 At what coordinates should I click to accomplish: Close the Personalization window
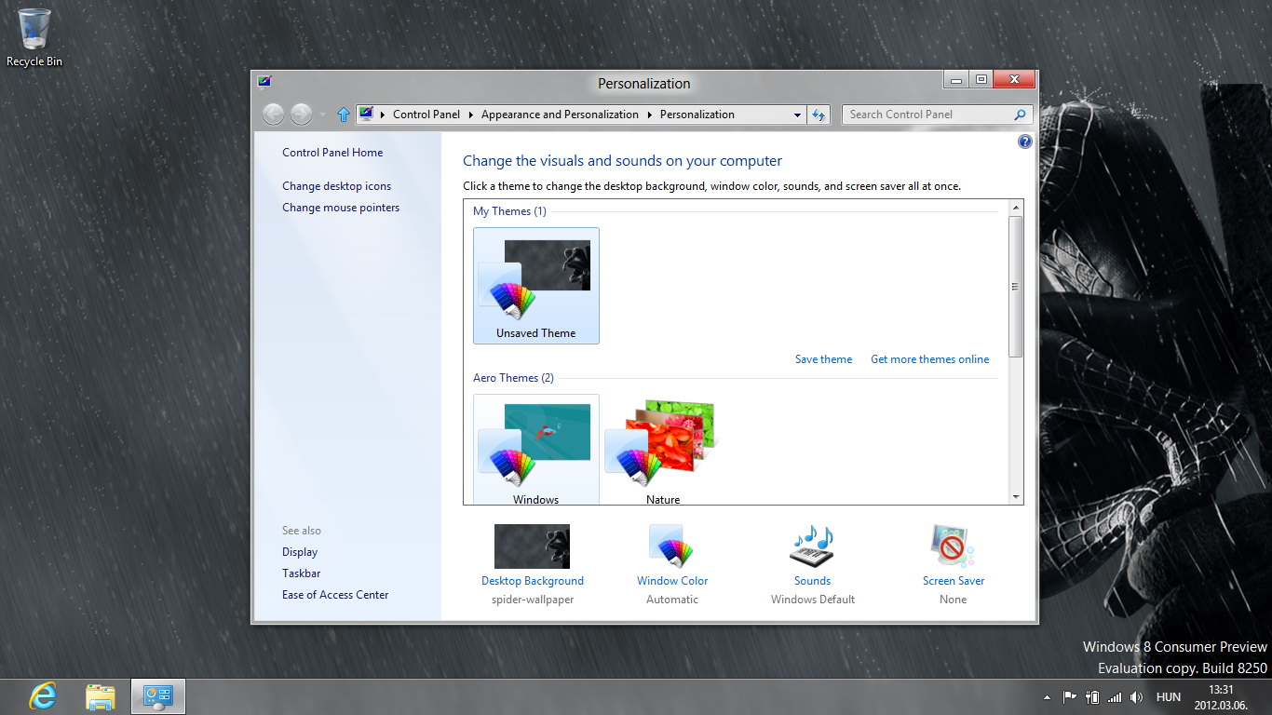[x=1014, y=80]
